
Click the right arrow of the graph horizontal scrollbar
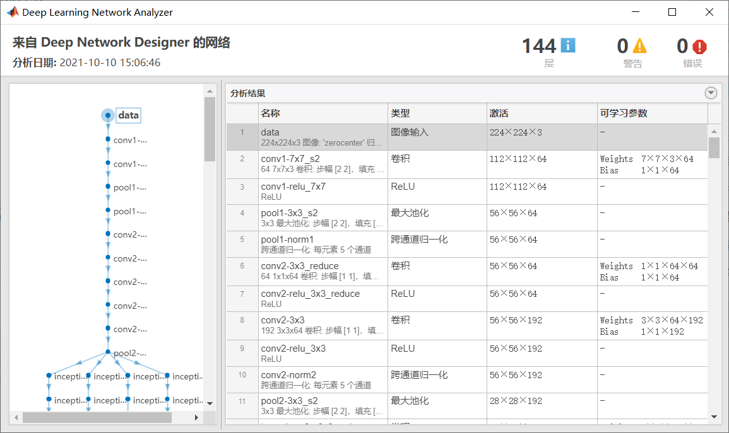click(x=197, y=418)
